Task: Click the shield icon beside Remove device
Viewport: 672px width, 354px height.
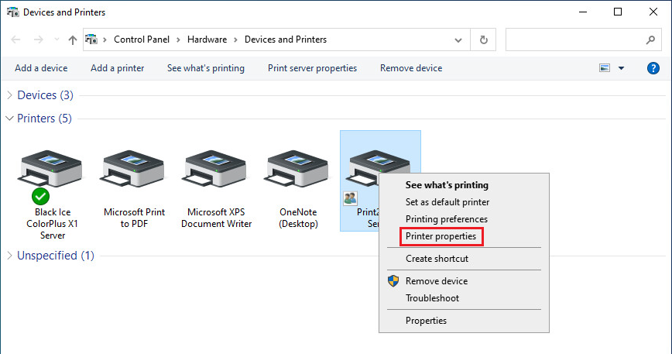Action: pyautogui.click(x=393, y=280)
